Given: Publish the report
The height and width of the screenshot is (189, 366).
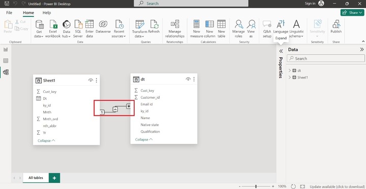Looking at the screenshot, I should click(x=336, y=26).
